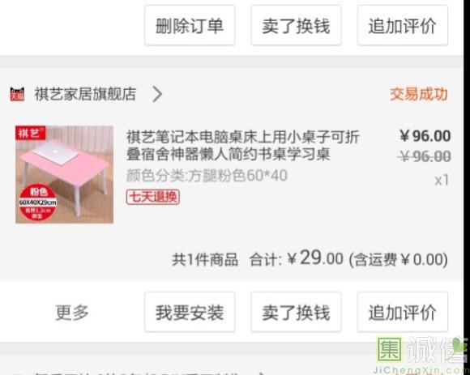Click the upper 卖了换钱 button
This screenshot has width=470, height=375.
click(296, 25)
